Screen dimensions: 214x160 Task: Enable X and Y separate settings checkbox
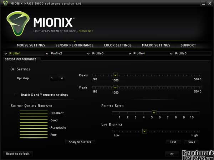(16, 95)
